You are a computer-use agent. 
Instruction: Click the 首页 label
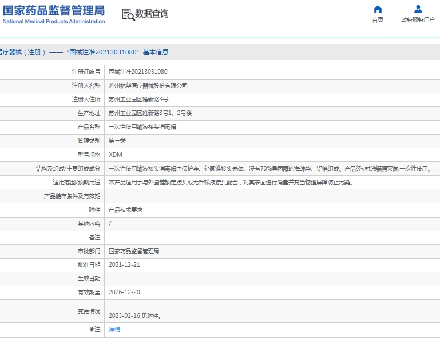(x=378, y=20)
